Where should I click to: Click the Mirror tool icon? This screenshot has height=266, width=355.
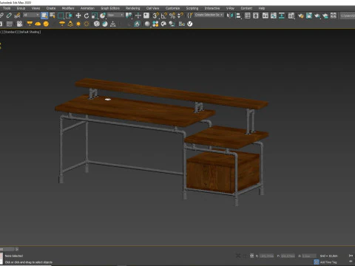point(229,16)
